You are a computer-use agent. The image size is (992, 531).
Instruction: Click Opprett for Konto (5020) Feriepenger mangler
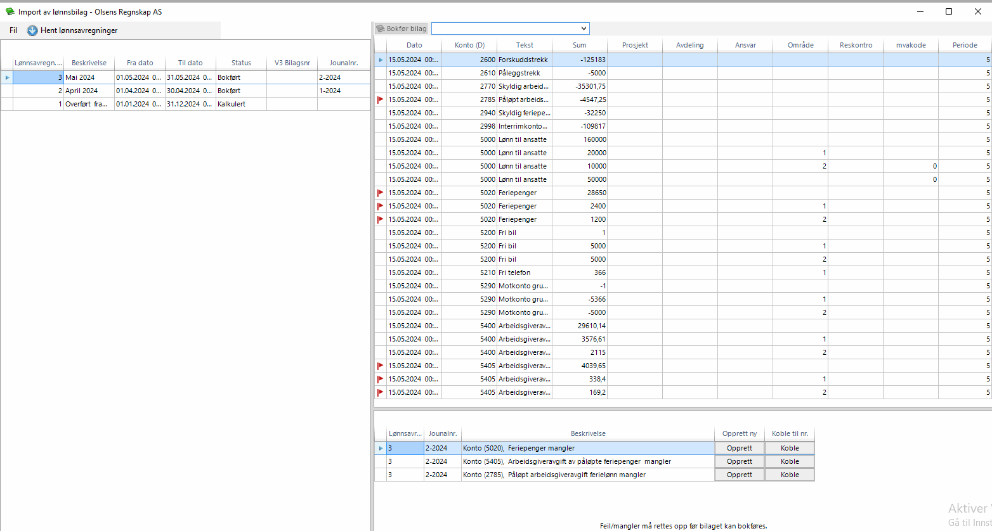[x=740, y=448]
